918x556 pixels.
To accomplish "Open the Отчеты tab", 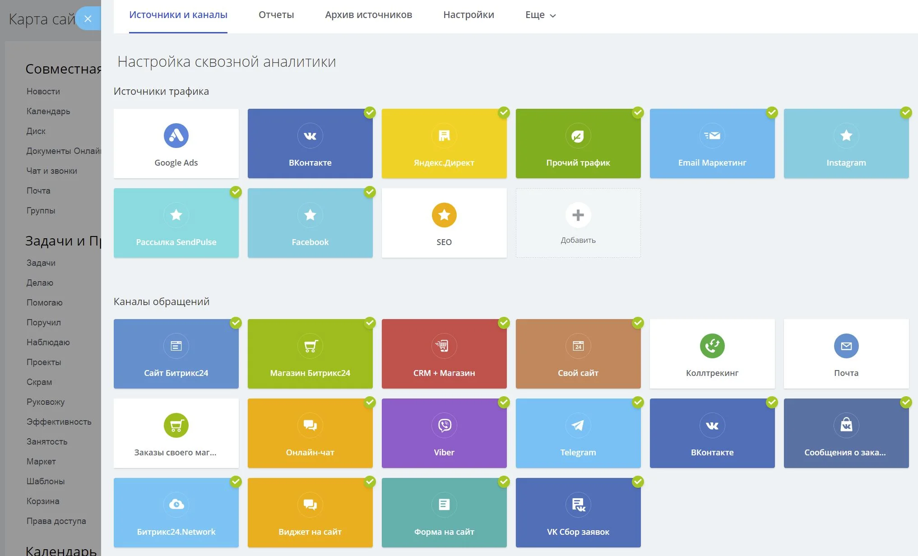I will click(276, 15).
